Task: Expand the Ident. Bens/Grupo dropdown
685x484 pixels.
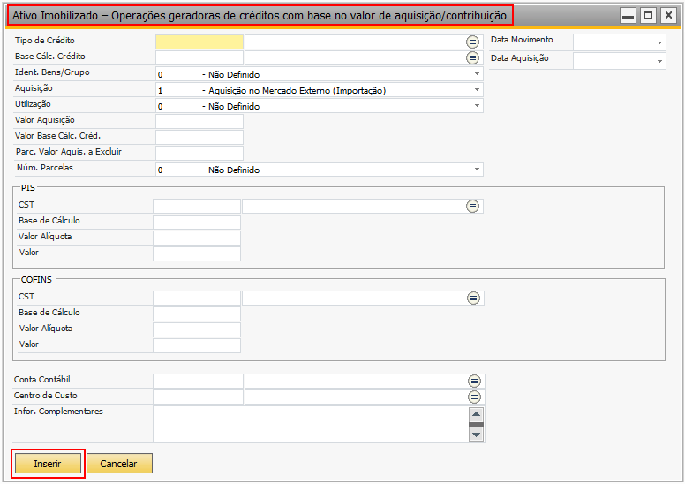Action: (x=477, y=74)
